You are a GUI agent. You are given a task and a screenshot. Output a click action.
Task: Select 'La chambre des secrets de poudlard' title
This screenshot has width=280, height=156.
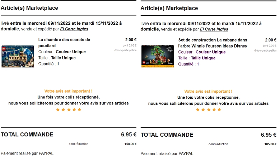[64, 43]
